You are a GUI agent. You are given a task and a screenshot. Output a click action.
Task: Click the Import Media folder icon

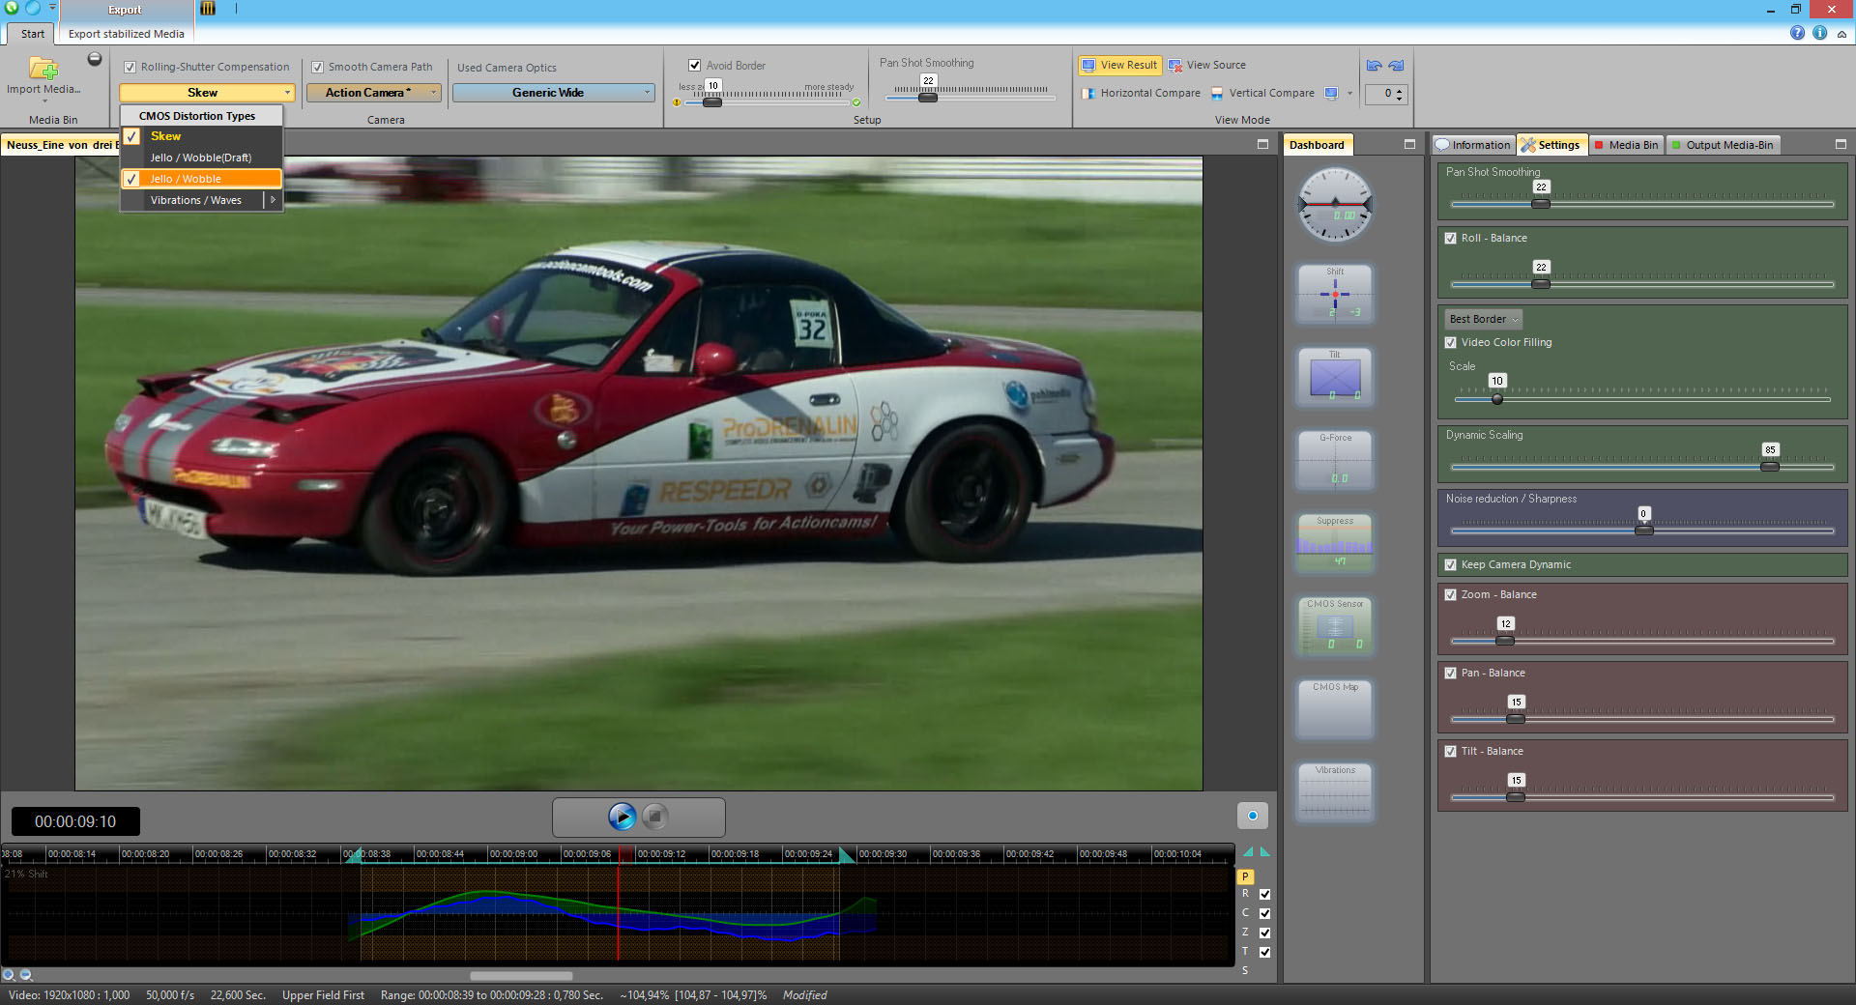point(43,69)
